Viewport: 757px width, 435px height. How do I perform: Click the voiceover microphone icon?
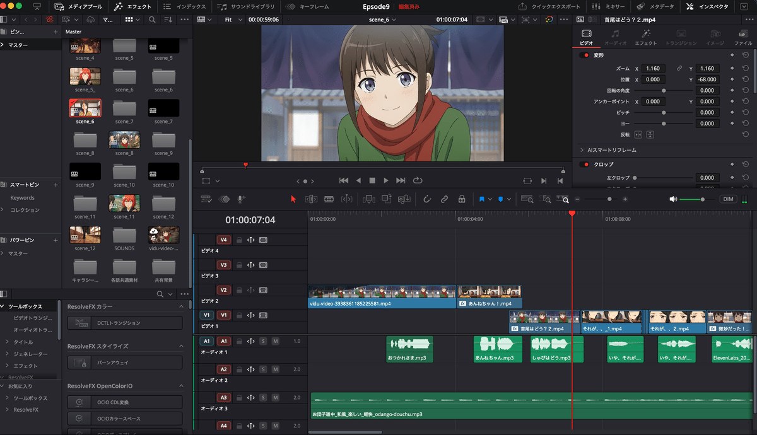pos(240,199)
